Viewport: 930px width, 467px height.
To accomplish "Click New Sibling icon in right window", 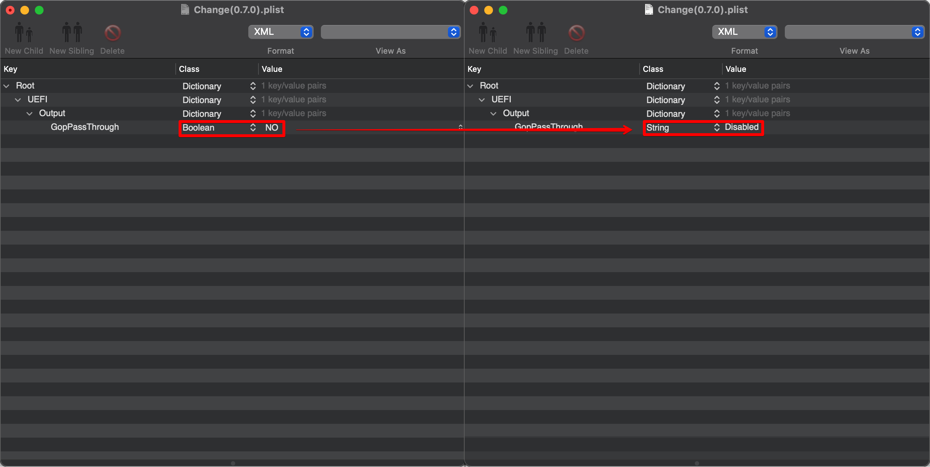I will pyautogui.click(x=536, y=33).
